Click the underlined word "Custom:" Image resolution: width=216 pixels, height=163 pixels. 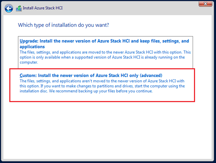coord(28,75)
